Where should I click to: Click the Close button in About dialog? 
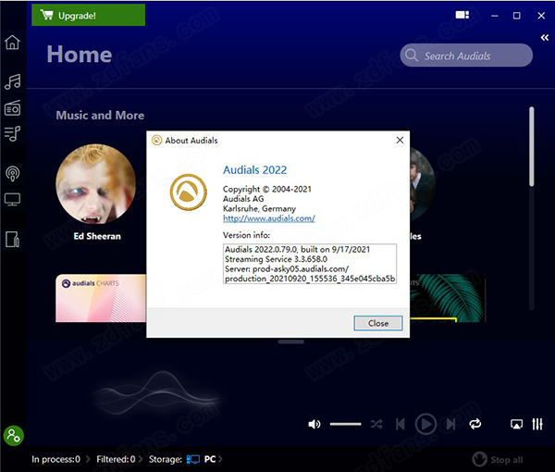pos(378,323)
